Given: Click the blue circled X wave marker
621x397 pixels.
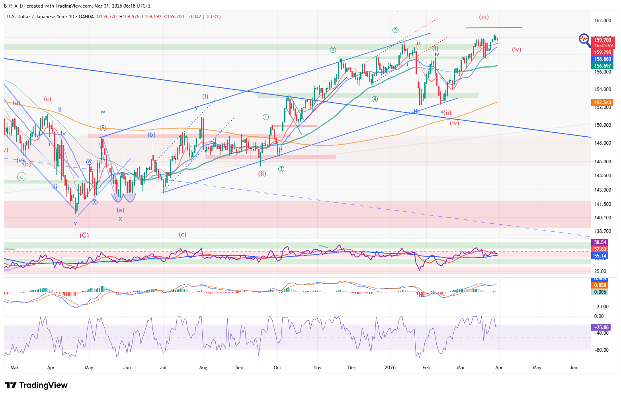Looking at the screenshot, I should pos(94,202).
